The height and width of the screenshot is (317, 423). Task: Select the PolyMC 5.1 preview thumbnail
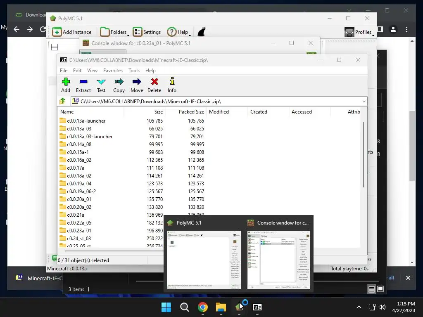(204, 260)
